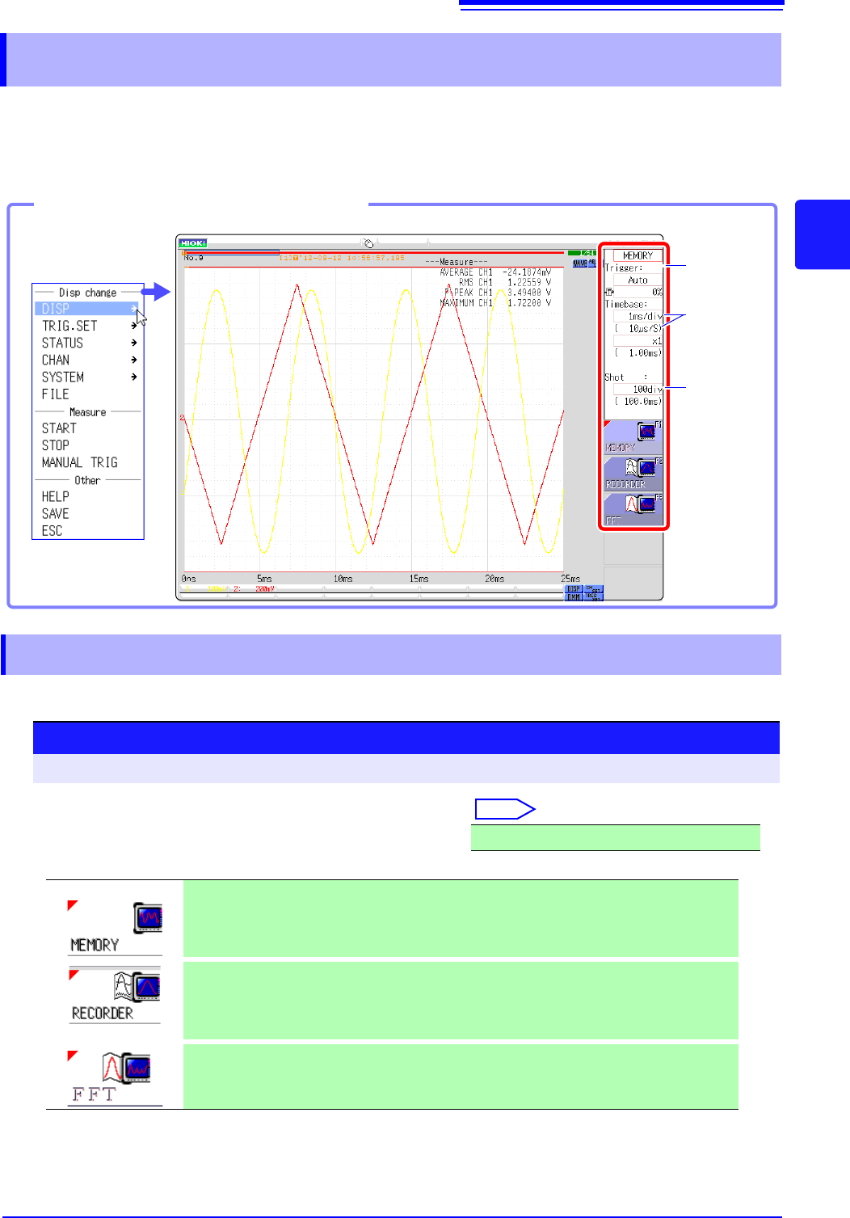This screenshot has height=1218, width=850.
Task: Click the "( 100.0ms)" recording time text
Action: (x=638, y=401)
